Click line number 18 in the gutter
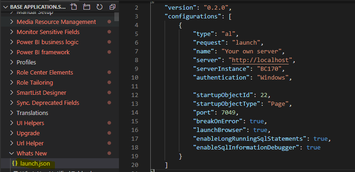The width and height of the screenshot is (355, 172). (x=135, y=148)
